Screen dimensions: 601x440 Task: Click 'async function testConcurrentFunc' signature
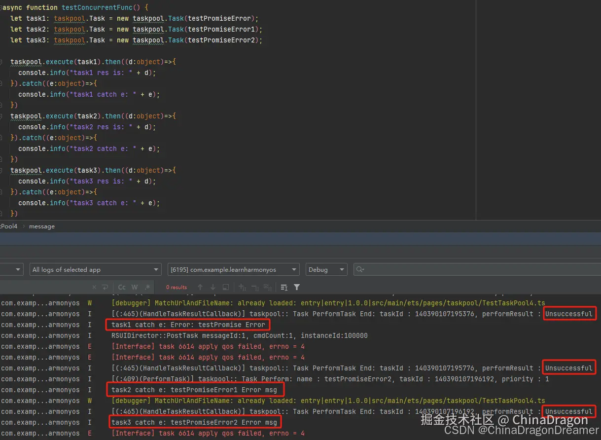pyautogui.click(x=75, y=8)
